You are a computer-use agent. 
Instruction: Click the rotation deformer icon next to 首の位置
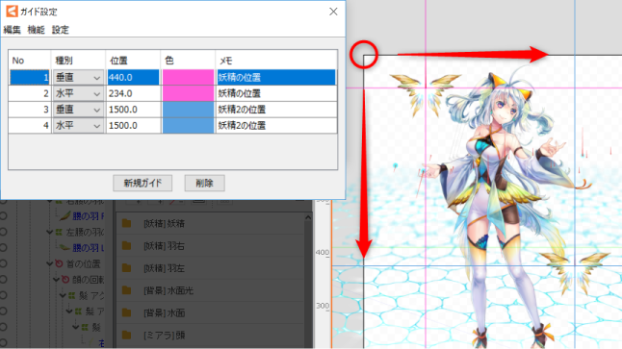click(x=59, y=263)
